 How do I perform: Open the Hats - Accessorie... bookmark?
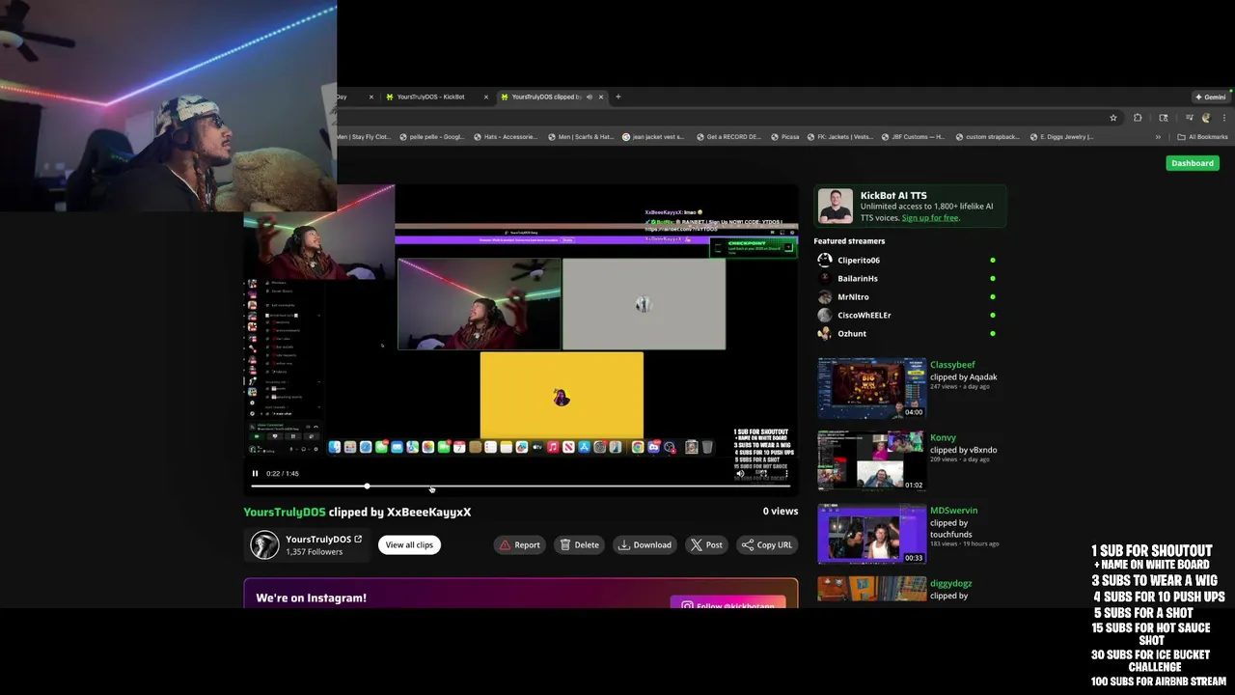click(506, 137)
